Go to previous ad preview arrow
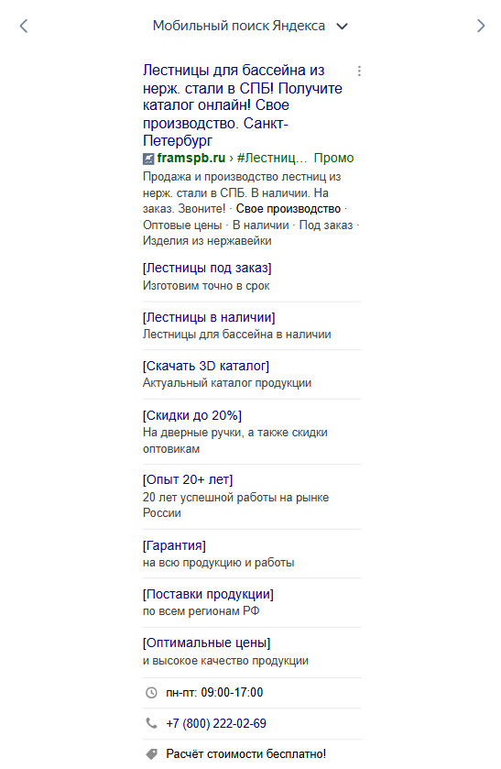501x769 pixels. point(24,26)
